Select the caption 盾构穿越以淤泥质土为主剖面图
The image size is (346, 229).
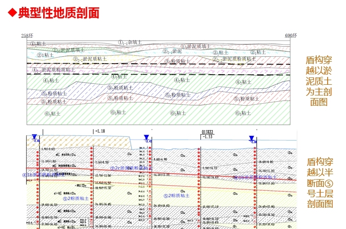click(x=319, y=81)
